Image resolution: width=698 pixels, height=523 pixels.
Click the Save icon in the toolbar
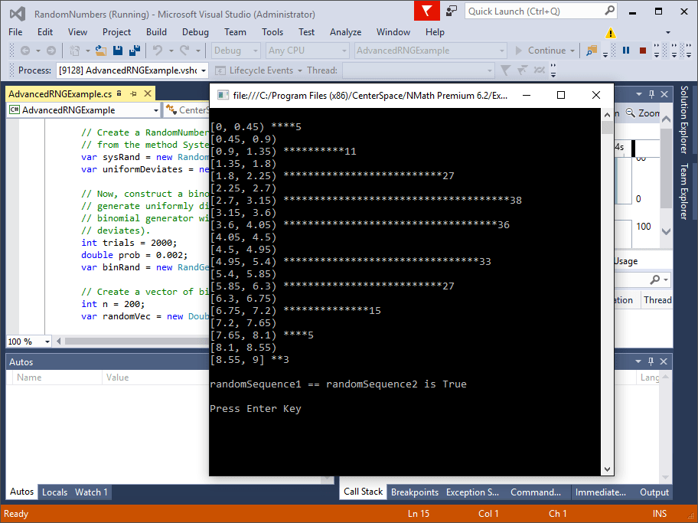pos(116,51)
